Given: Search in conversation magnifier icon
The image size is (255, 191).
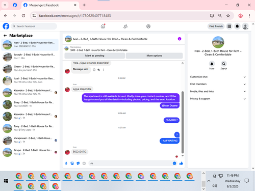Looking at the screenshot, I should pos(224,64).
